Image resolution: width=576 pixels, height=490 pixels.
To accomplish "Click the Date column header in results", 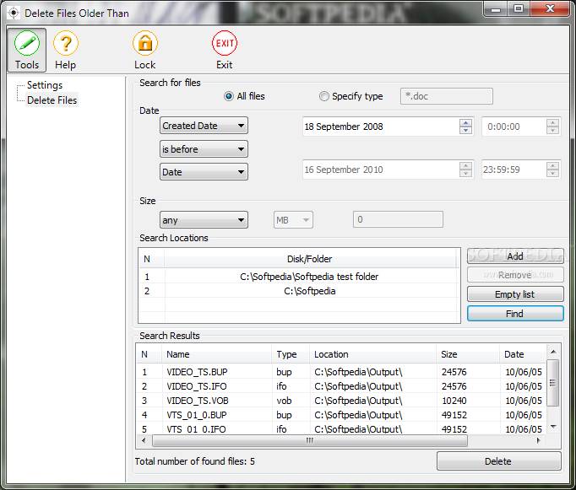I will (x=522, y=354).
